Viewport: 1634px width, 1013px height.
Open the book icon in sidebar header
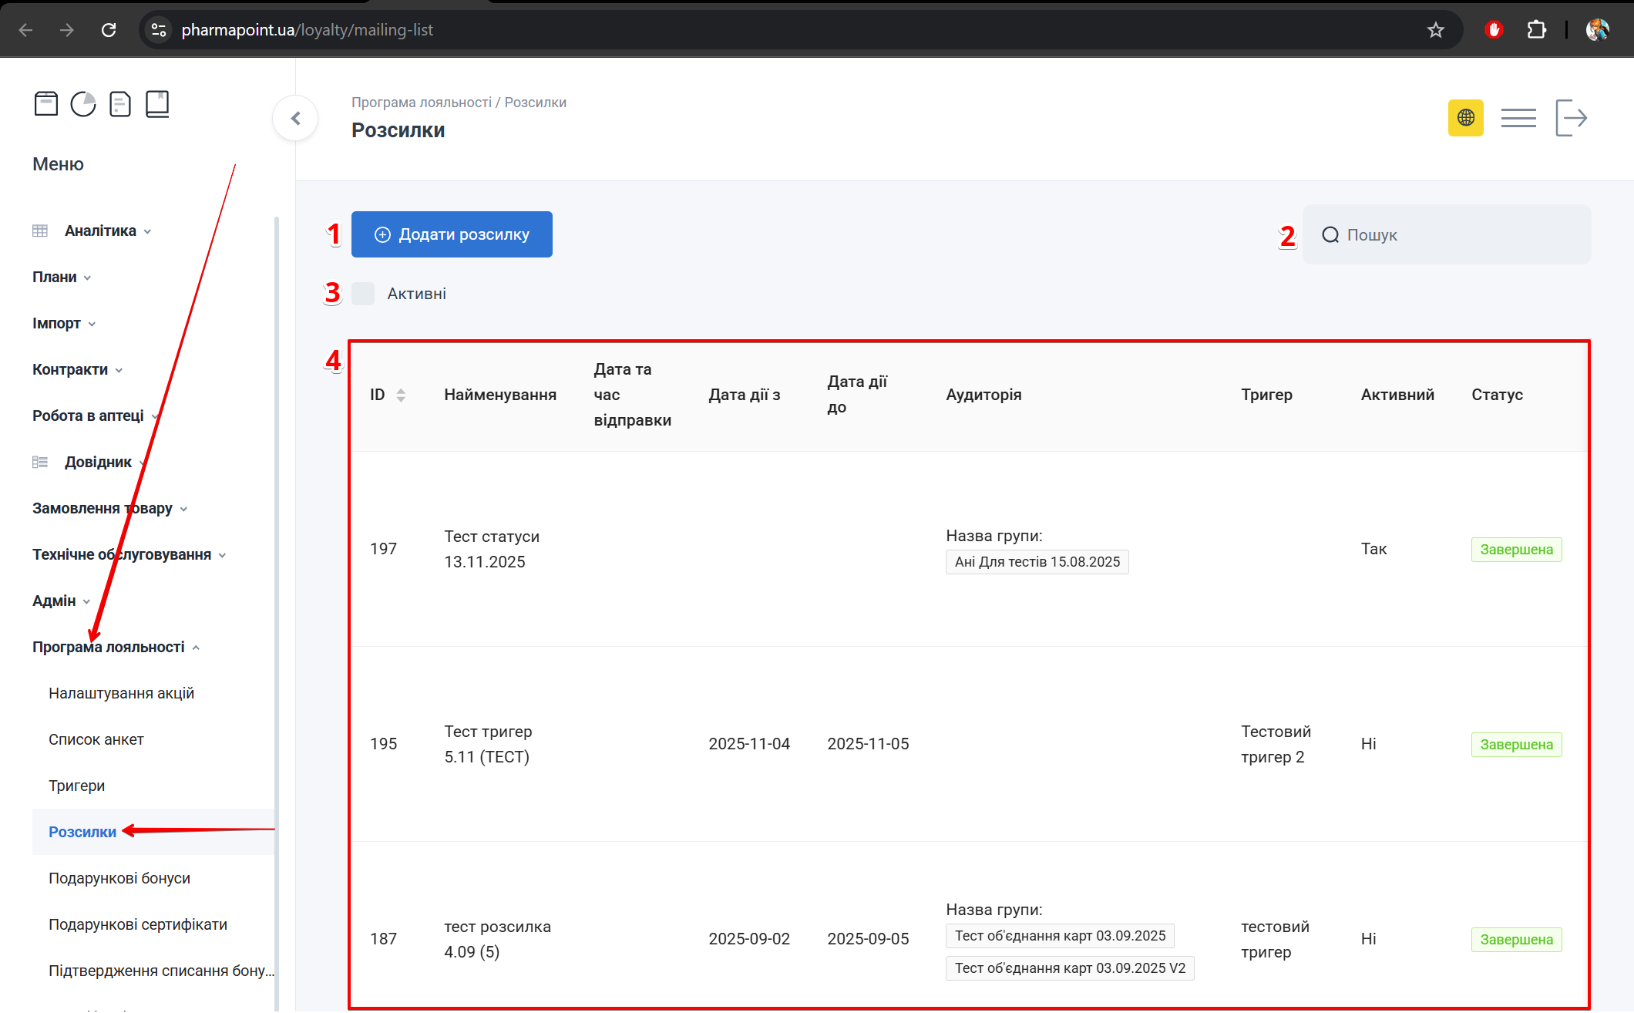click(157, 103)
